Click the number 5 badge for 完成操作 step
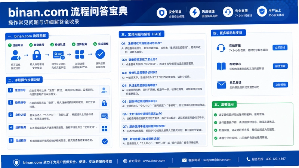299x168 pixels. click(11, 140)
